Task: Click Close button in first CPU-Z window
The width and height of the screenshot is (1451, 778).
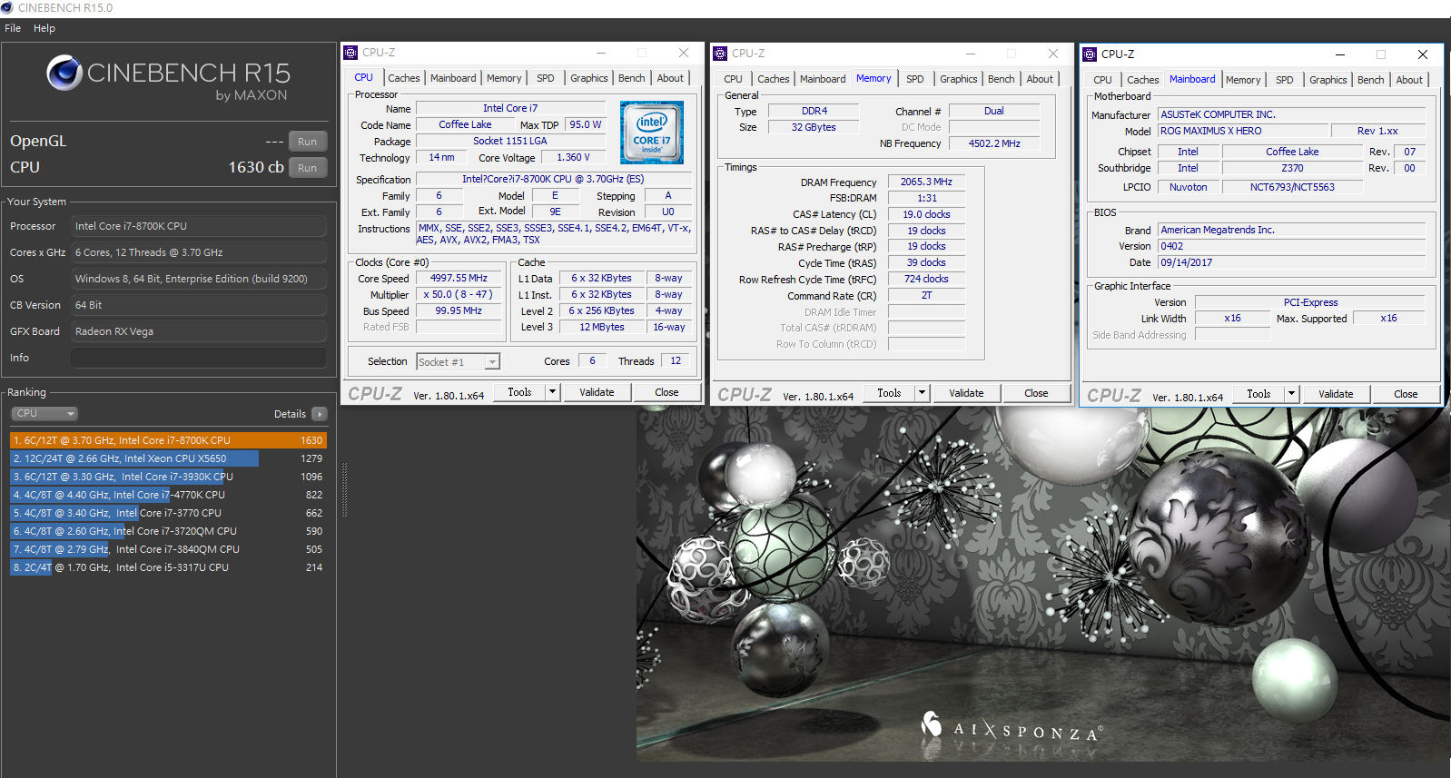Action: tap(666, 392)
